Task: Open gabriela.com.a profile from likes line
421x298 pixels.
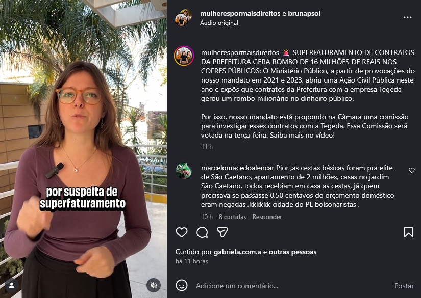Action: (237, 252)
